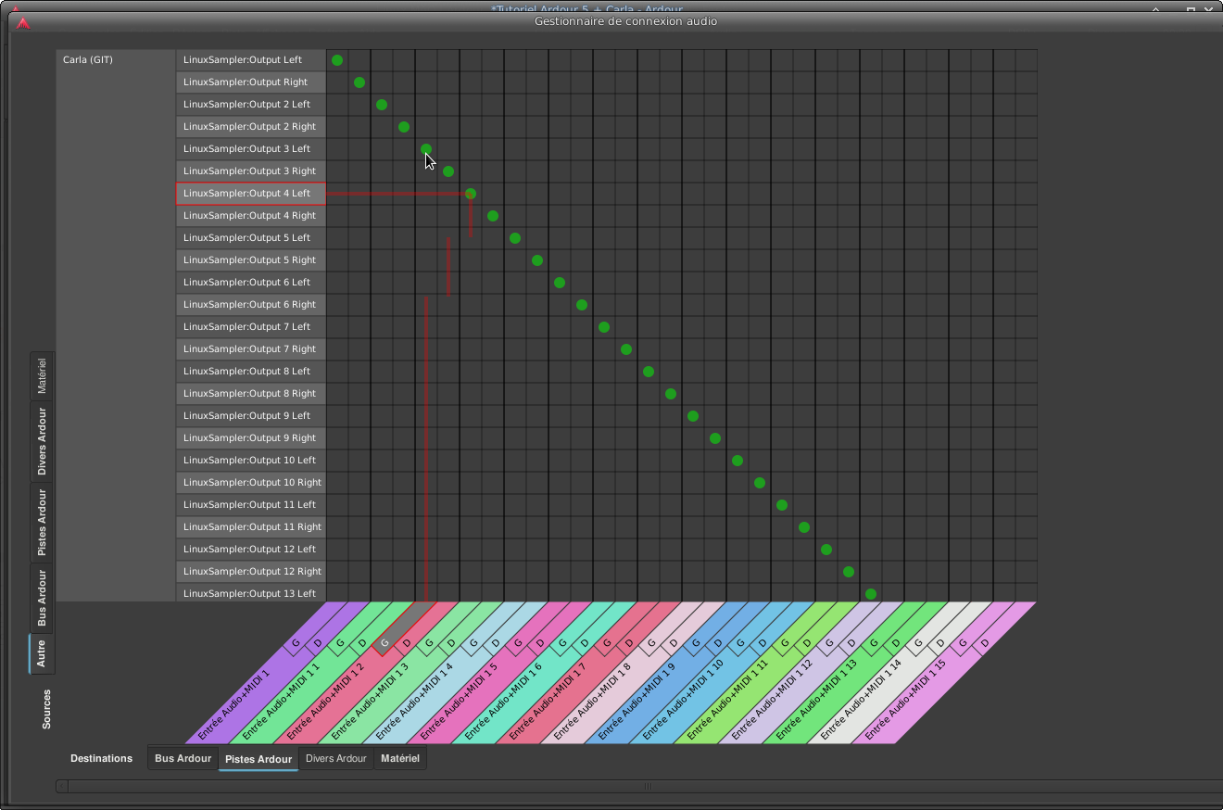Click the 'LinuxSampler:Output Left' row label
This screenshot has height=810, width=1223.
251,60
